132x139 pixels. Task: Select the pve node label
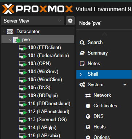26,40
